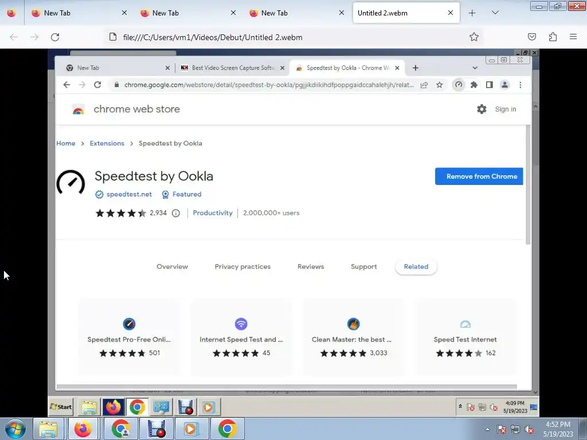Click media player taskbar icon
Image resolution: width=587 pixels, height=440 pixels.
point(191,429)
